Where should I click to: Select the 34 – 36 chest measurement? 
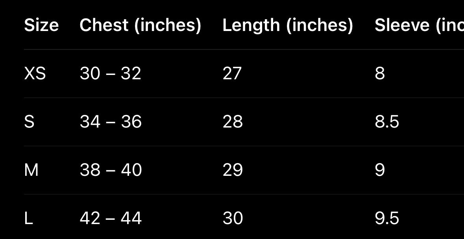[x=111, y=122]
